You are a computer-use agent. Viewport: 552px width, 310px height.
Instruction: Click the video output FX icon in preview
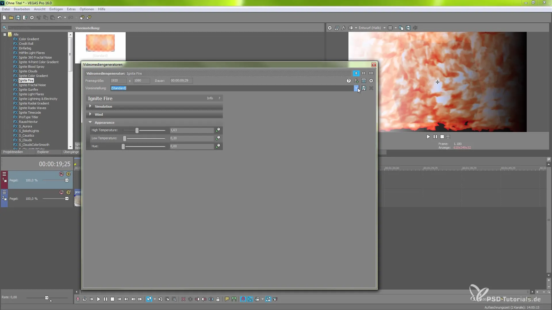pyautogui.click(x=344, y=28)
